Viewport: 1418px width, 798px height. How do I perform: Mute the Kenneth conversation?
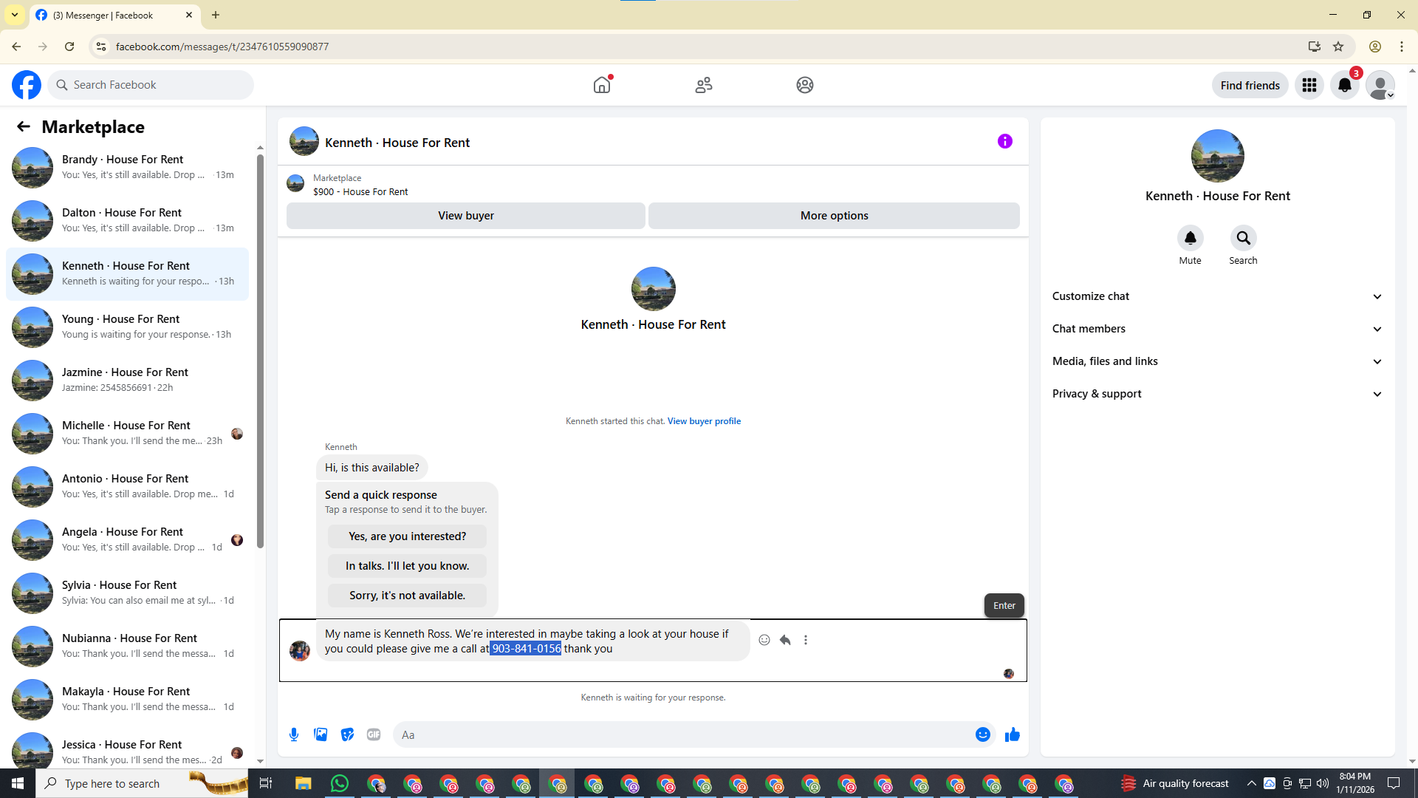point(1190,238)
